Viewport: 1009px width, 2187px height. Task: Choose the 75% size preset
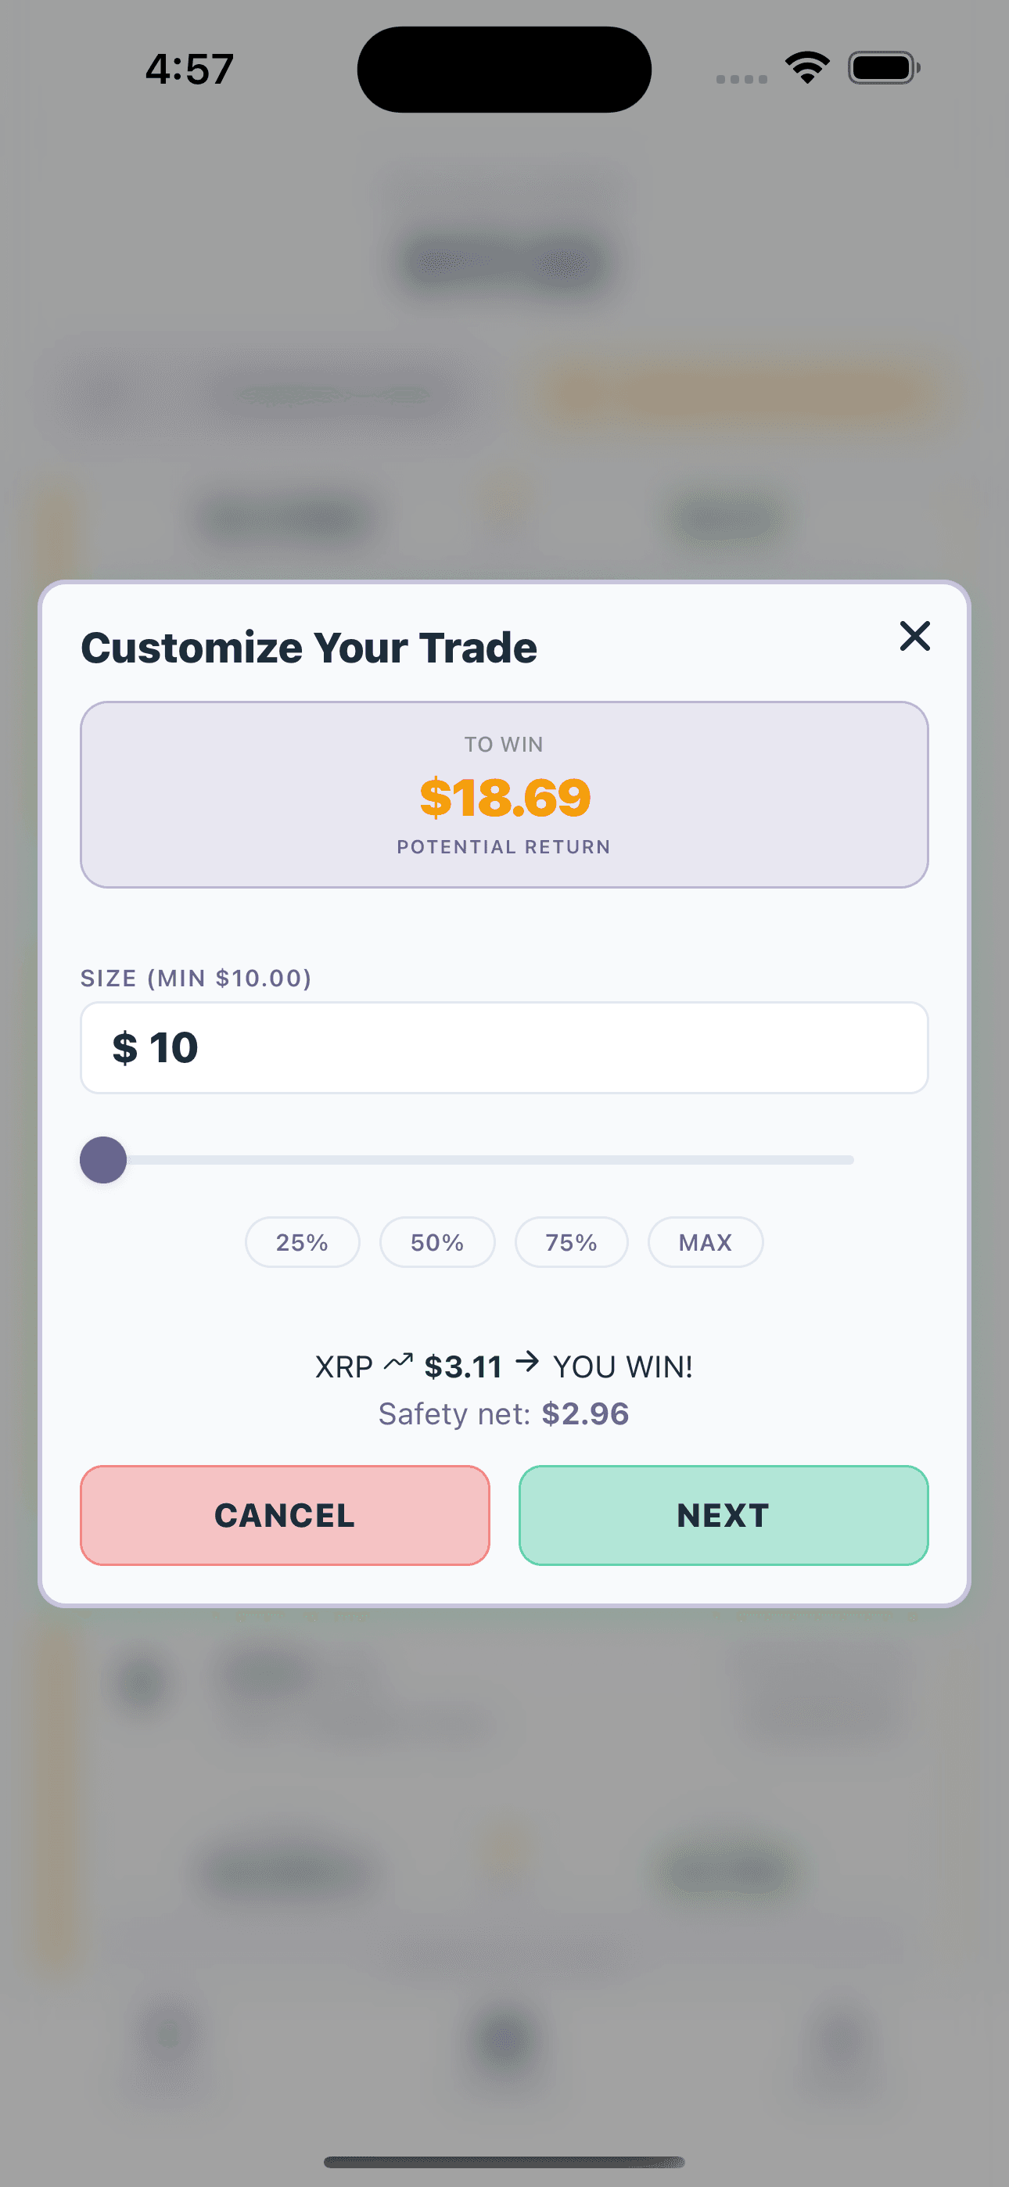pyautogui.click(x=572, y=1242)
